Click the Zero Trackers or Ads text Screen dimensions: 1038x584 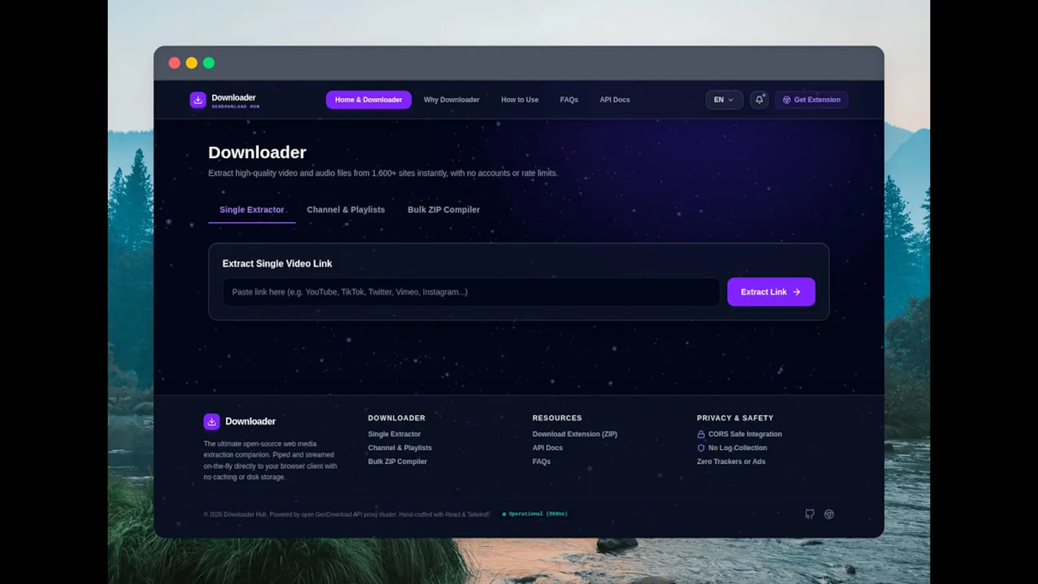point(731,461)
